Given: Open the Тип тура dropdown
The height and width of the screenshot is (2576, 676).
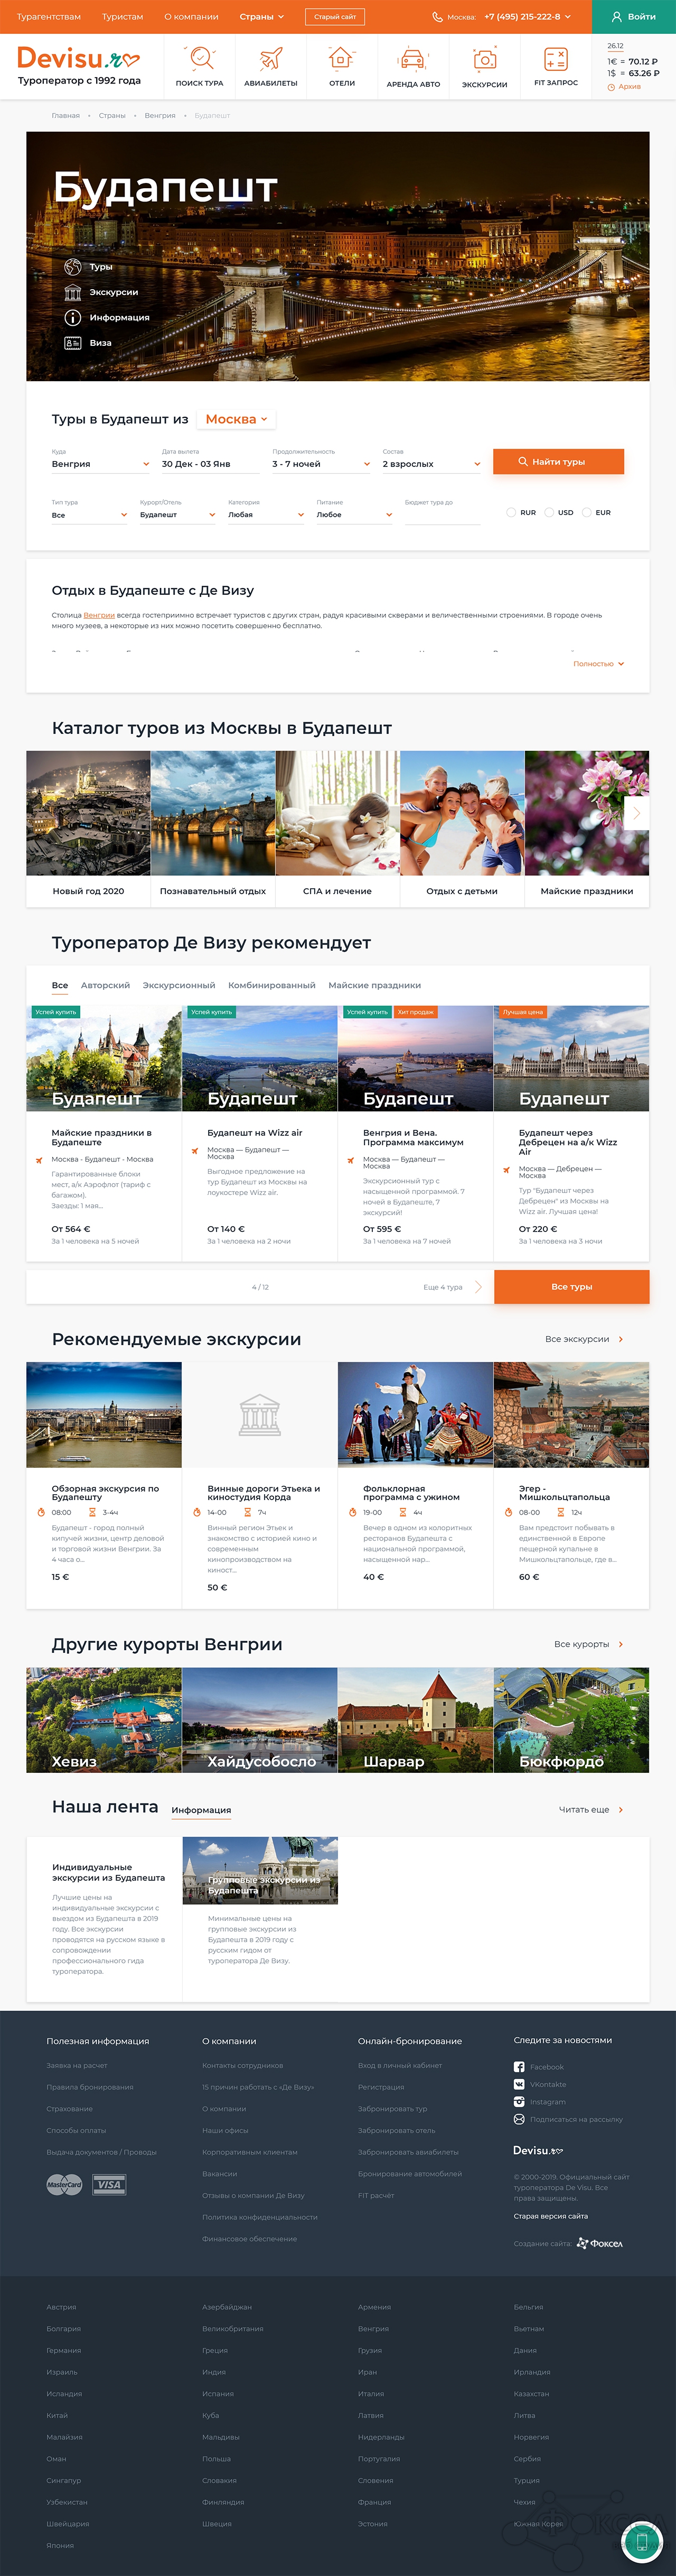Looking at the screenshot, I should click(90, 515).
